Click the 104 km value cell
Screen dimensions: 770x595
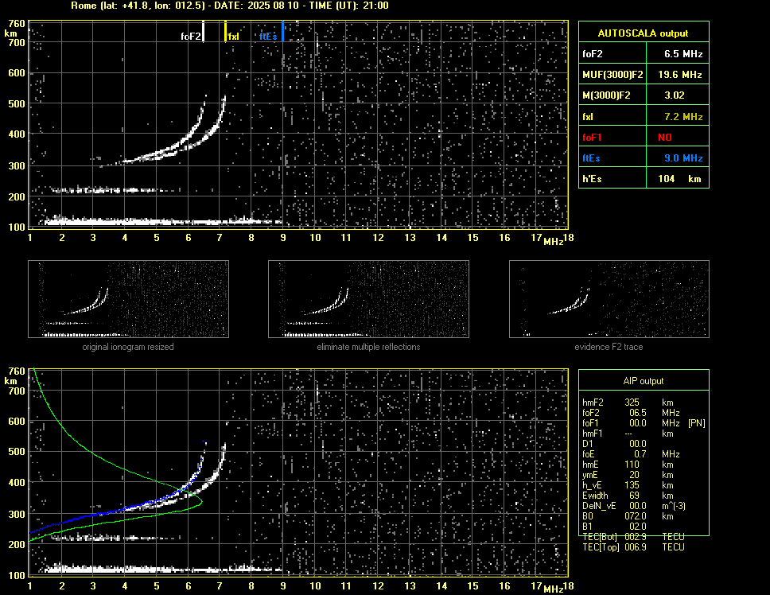[679, 179]
